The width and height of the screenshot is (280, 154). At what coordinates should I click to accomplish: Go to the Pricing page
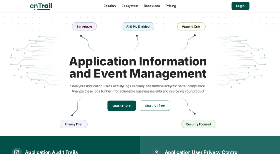(x=171, y=6)
